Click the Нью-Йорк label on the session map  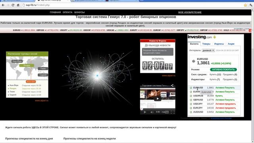click(x=17, y=61)
